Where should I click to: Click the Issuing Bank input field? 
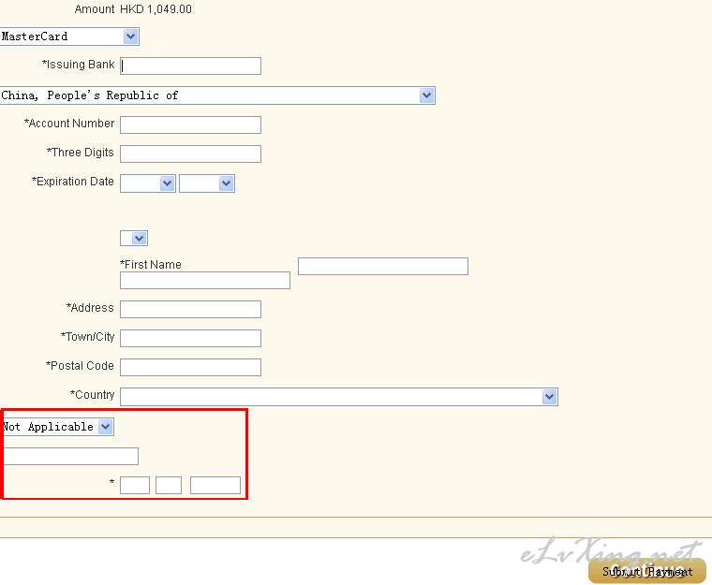coord(190,66)
